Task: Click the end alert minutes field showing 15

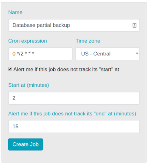Action: (74, 127)
